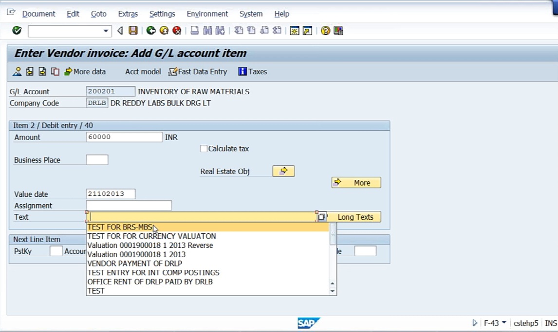Open the Environment menu
The image size is (558, 332).
click(x=207, y=14)
